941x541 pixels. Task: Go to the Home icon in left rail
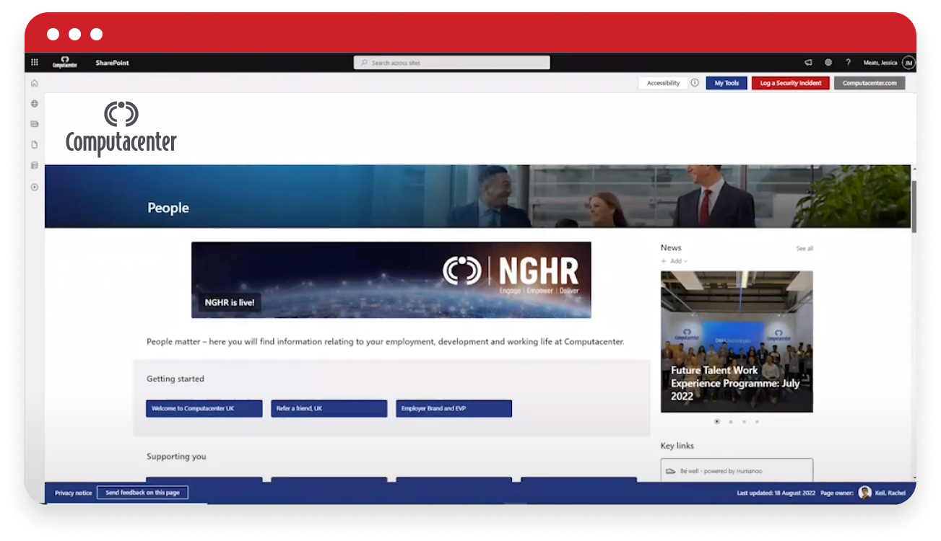click(x=34, y=83)
